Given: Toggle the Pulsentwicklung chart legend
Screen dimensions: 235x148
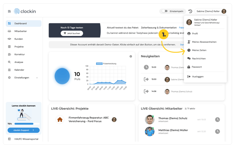Looking at the screenshot, I should (106, 64).
